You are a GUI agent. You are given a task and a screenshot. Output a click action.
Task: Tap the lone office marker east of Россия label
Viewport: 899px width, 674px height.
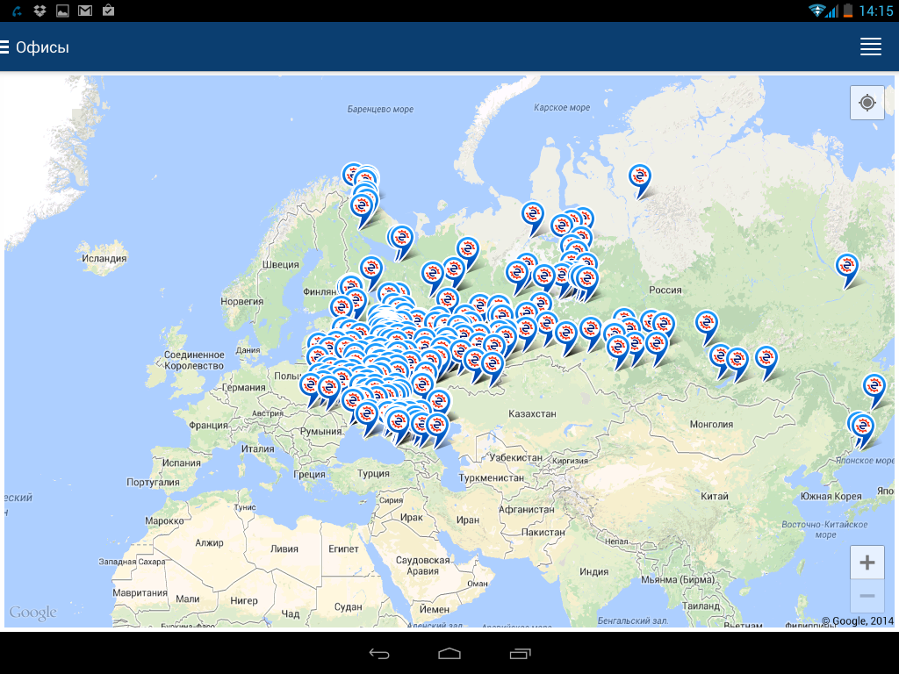click(x=847, y=267)
